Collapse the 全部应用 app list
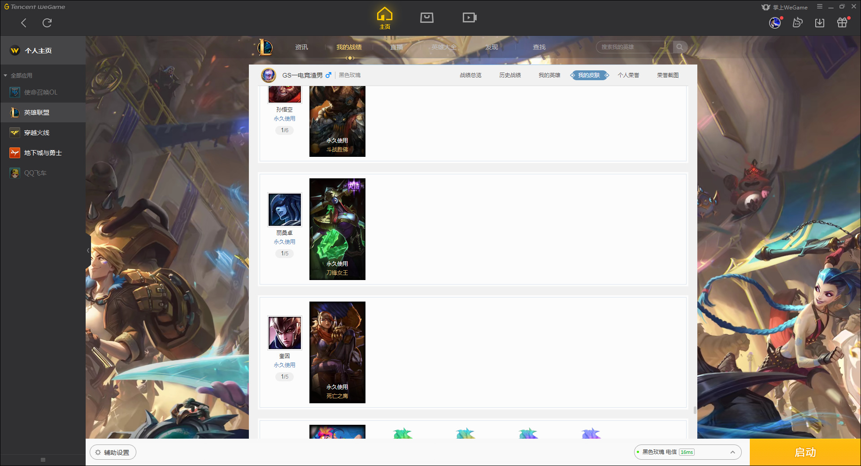 [18, 75]
